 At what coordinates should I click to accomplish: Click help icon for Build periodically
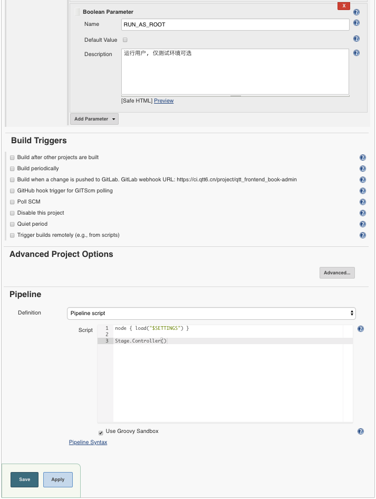tap(362, 169)
